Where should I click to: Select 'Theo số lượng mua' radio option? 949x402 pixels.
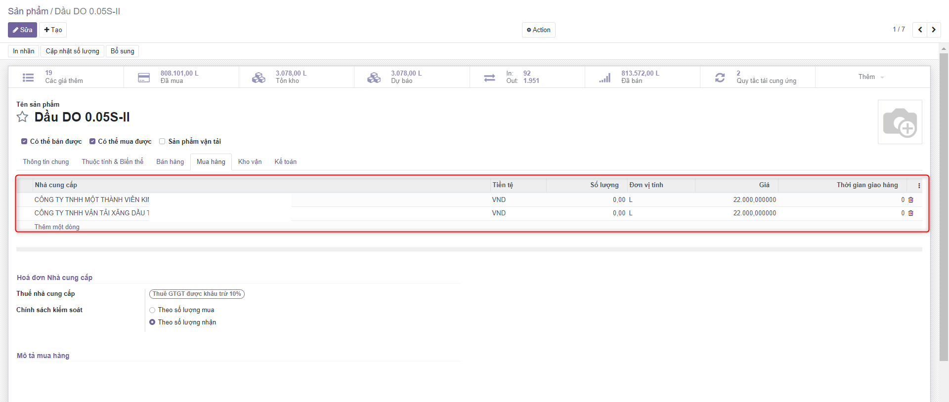click(152, 310)
